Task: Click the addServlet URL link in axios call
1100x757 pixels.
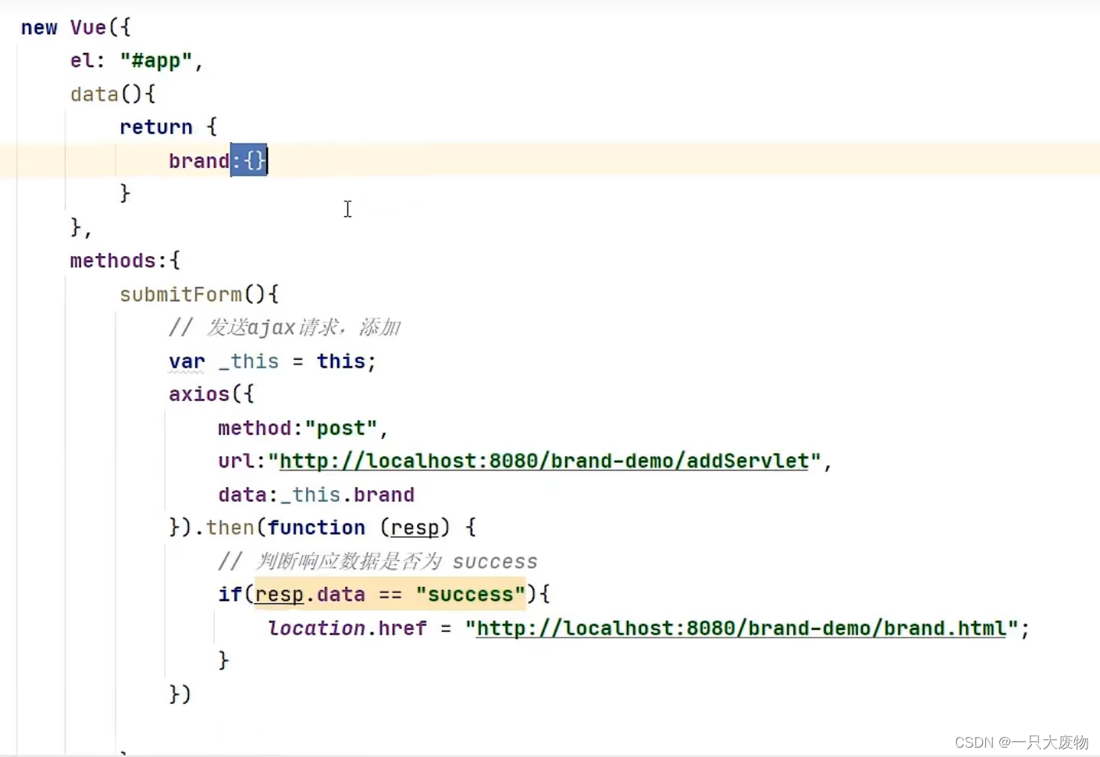Action: pyautogui.click(x=544, y=461)
